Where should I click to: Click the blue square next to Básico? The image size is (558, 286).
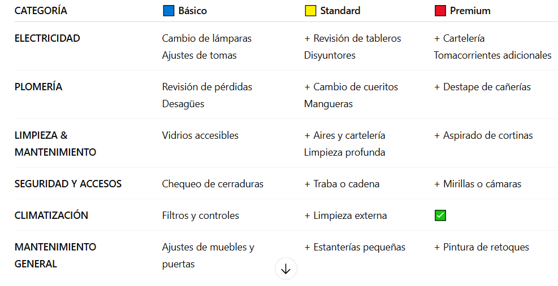pyautogui.click(x=168, y=11)
